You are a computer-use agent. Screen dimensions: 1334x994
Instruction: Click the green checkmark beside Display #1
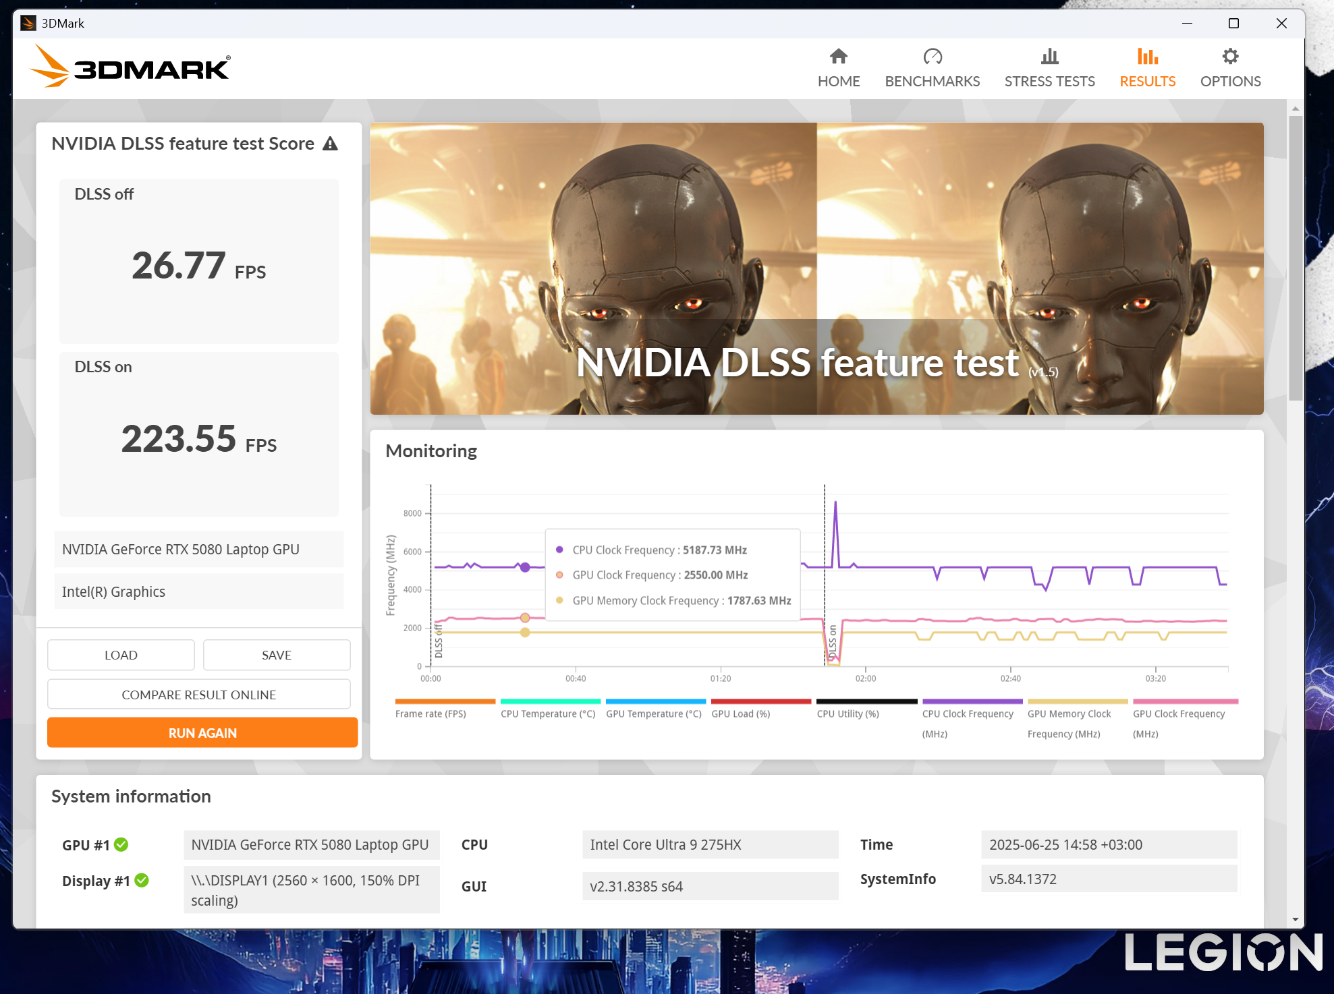tap(142, 880)
